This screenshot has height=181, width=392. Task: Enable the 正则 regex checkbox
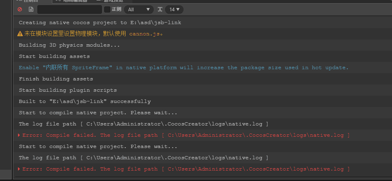point(107,9)
